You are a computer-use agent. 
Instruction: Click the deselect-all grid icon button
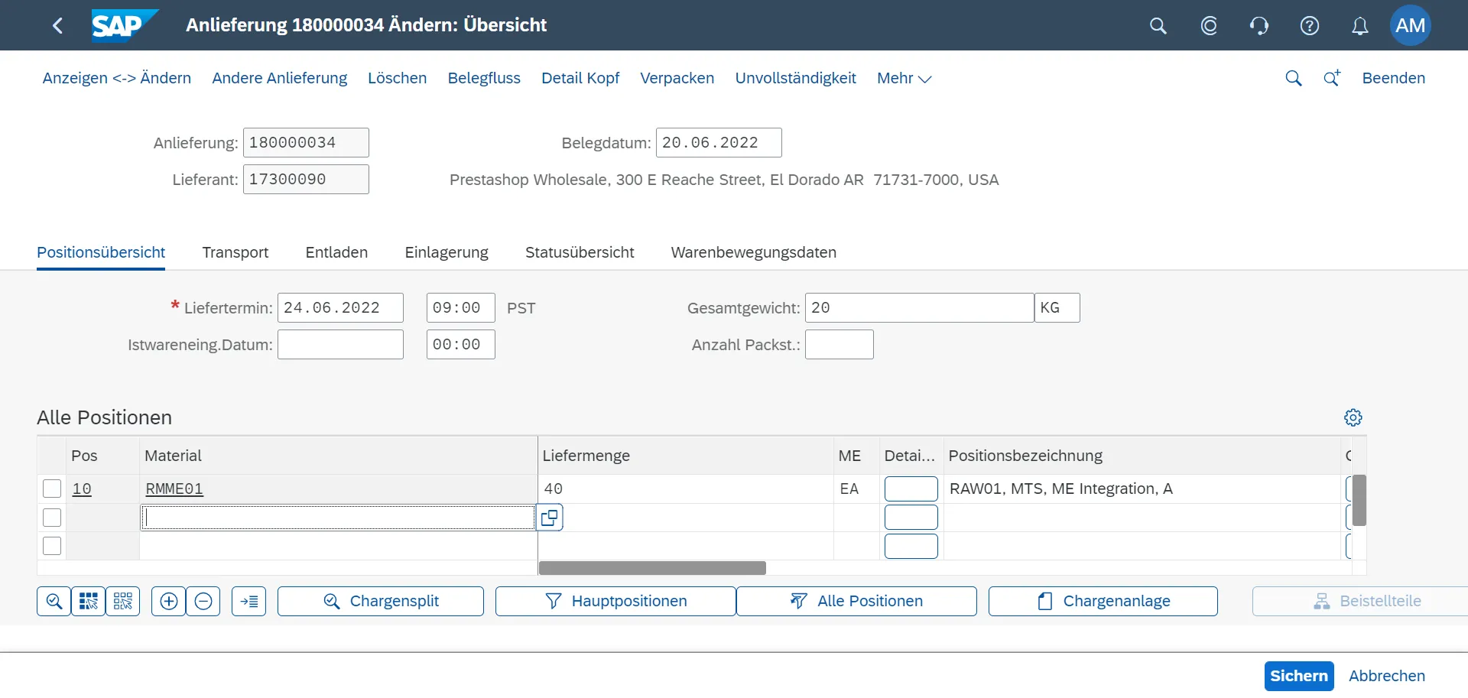click(122, 601)
